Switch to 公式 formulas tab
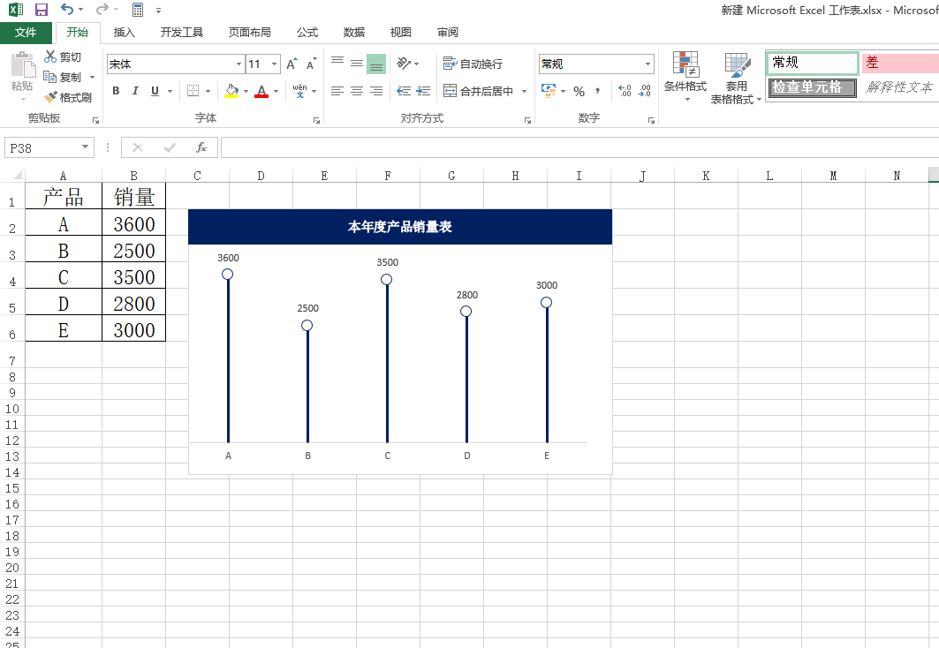The height and width of the screenshot is (648, 939). [x=307, y=33]
